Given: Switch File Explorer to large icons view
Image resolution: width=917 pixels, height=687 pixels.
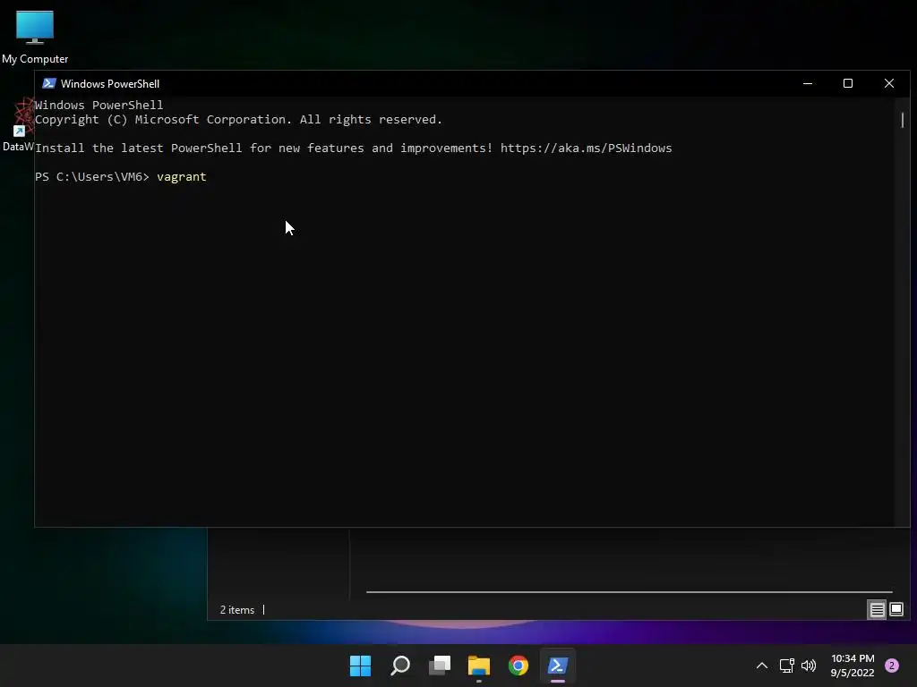Looking at the screenshot, I should pyautogui.click(x=896, y=610).
